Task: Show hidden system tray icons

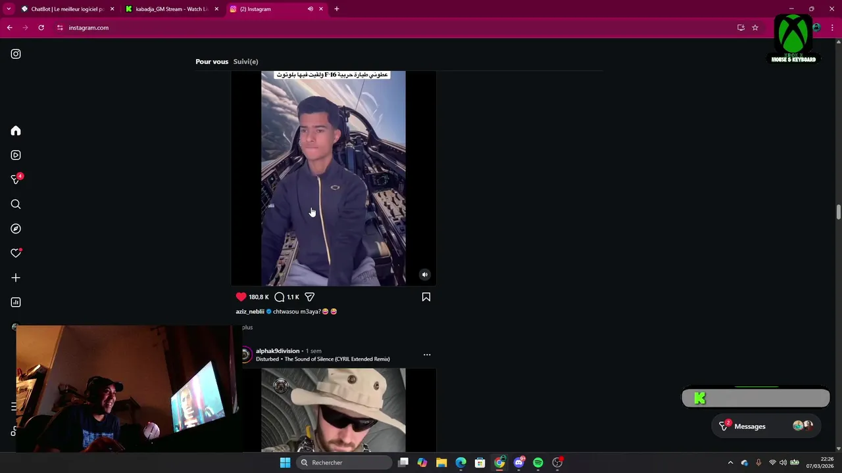Action: click(730, 462)
